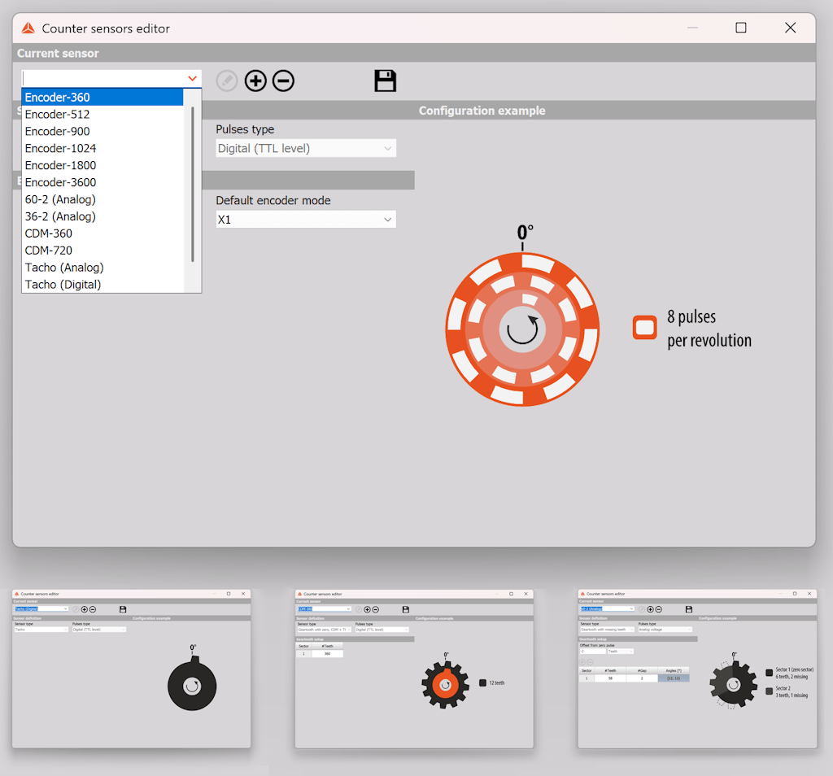Open the Pulses type dropdown
Screen dimensions: 833x776
(306, 148)
